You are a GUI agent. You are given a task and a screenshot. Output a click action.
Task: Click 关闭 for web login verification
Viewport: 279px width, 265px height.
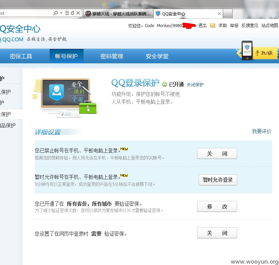coord(217,233)
